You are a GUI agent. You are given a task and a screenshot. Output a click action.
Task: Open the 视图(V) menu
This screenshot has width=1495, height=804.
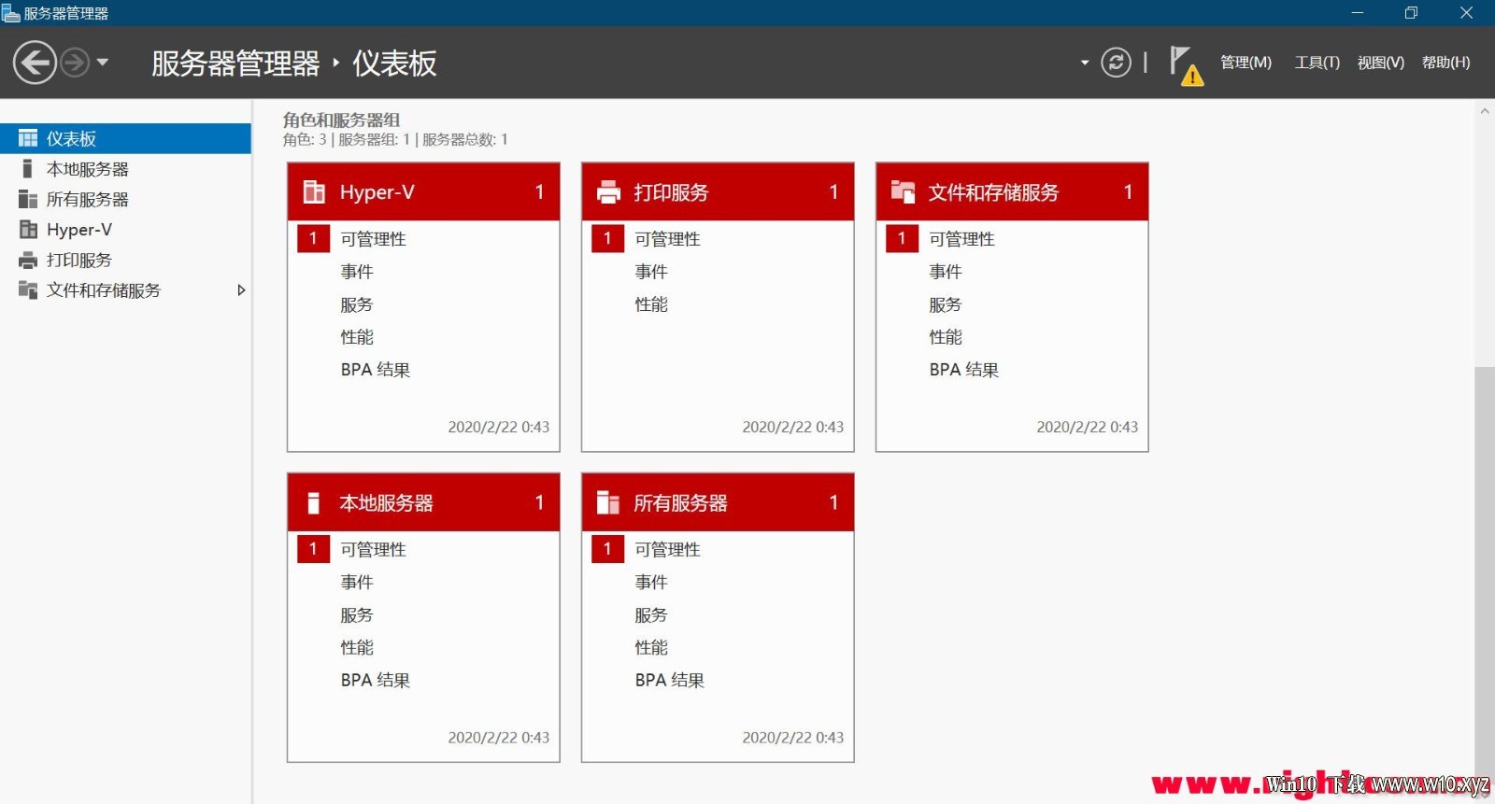click(1380, 63)
